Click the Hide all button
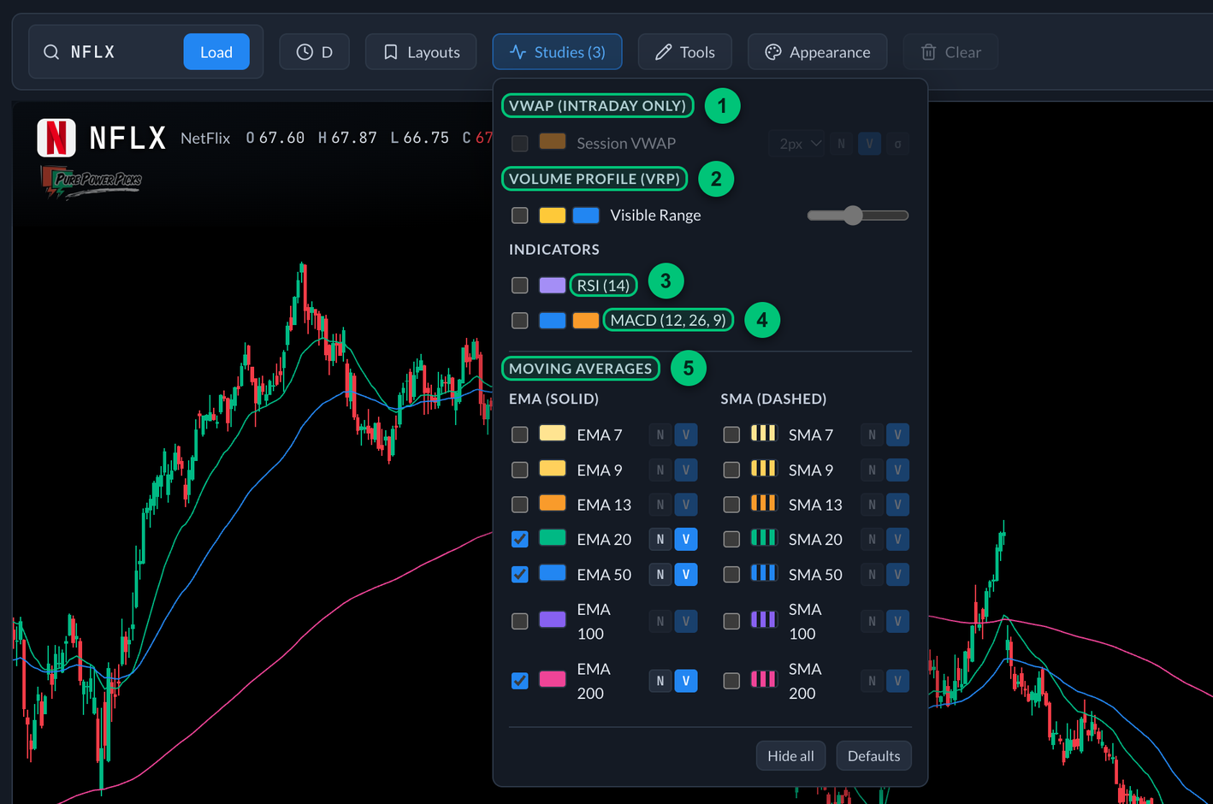 point(790,756)
